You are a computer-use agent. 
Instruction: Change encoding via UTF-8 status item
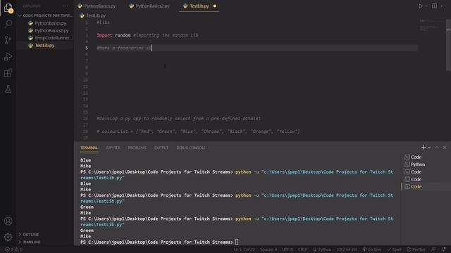288,249
